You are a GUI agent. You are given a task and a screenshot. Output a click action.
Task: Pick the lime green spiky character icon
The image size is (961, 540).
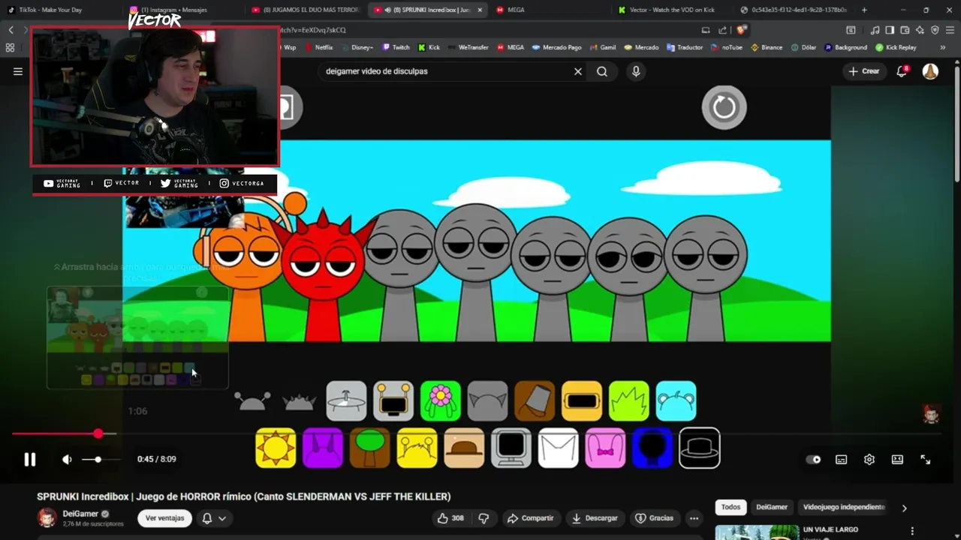click(x=629, y=401)
